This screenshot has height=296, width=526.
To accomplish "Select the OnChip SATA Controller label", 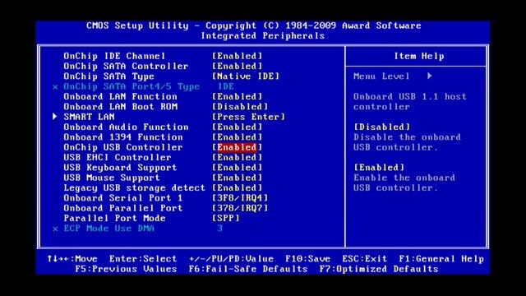I will pyautogui.click(x=126, y=66).
